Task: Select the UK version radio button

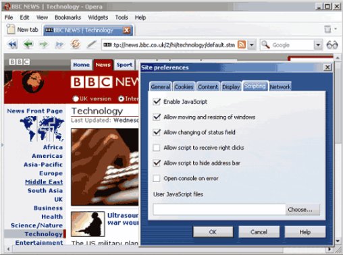Action: pyautogui.click(x=76, y=98)
